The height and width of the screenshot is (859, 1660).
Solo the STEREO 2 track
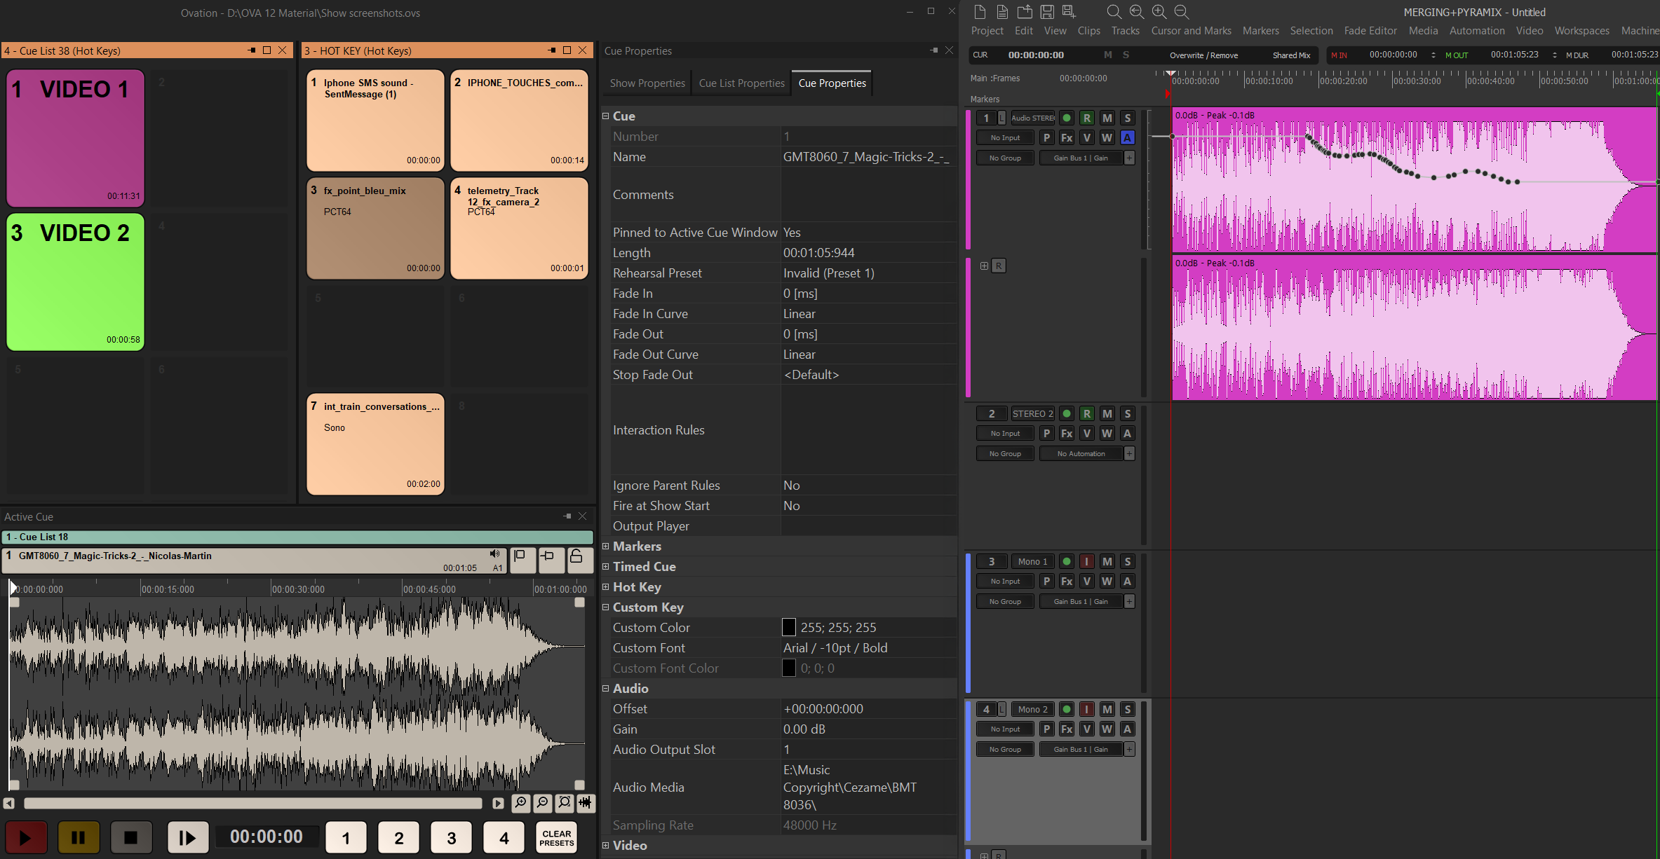(x=1127, y=413)
